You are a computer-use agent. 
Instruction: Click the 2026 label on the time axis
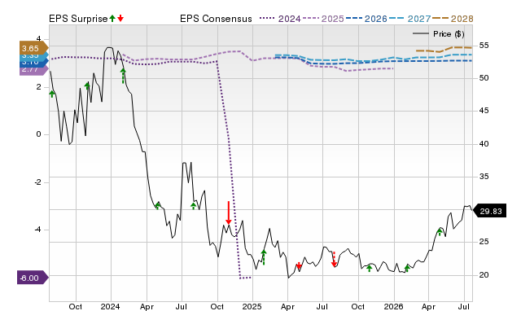[393, 306]
